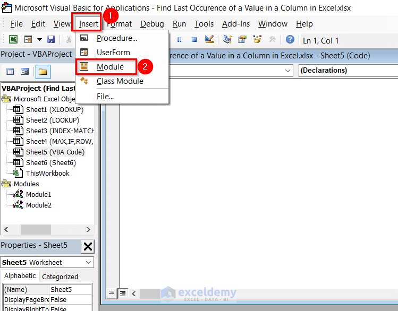The width and height of the screenshot is (398, 311).
Task: Click the Cut scissors icon
Action: point(69,39)
